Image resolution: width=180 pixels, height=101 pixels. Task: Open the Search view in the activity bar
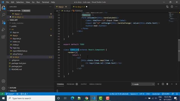(x=3, y=15)
